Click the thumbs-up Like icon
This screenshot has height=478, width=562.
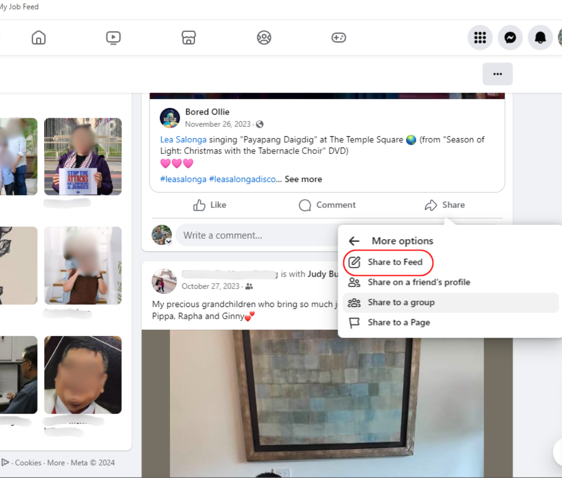(199, 205)
